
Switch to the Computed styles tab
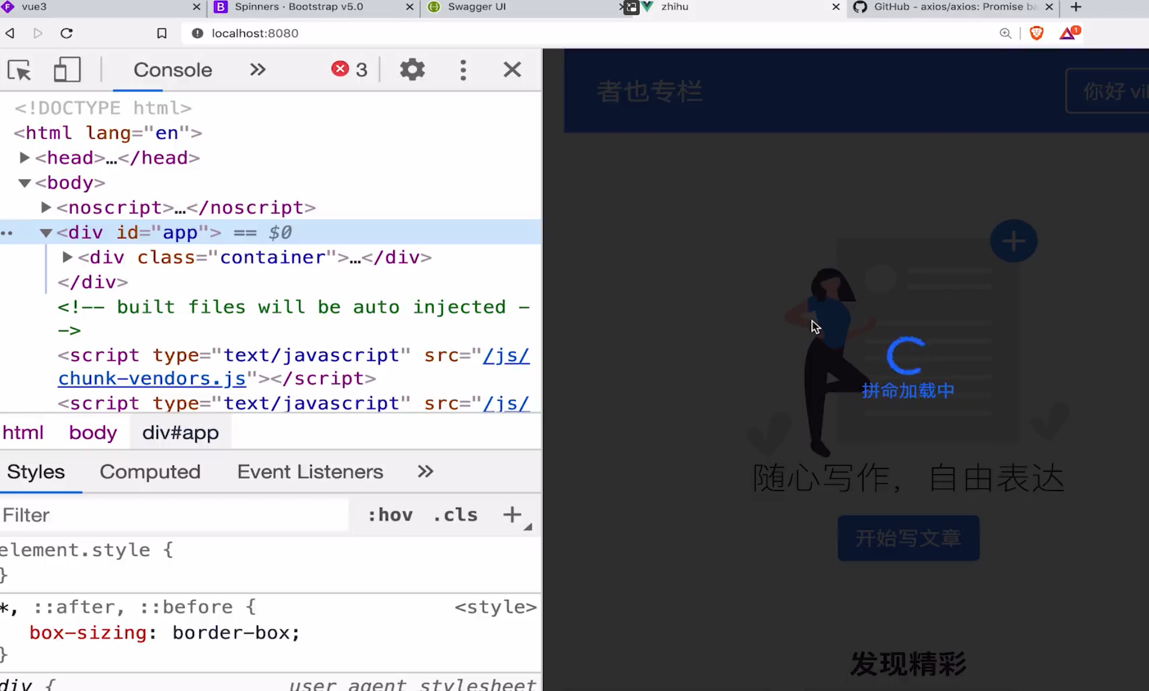(150, 472)
